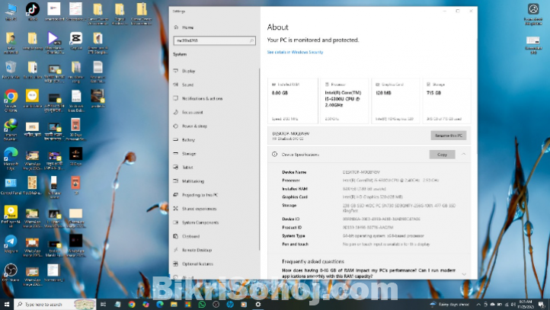Launch Google Chrome from the desktop
The image size is (550, 310).
pos(11,100)
